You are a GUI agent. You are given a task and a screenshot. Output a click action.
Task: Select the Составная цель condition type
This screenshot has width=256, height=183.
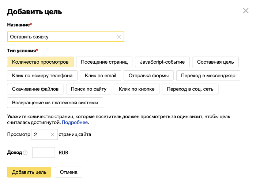point(215,62)
